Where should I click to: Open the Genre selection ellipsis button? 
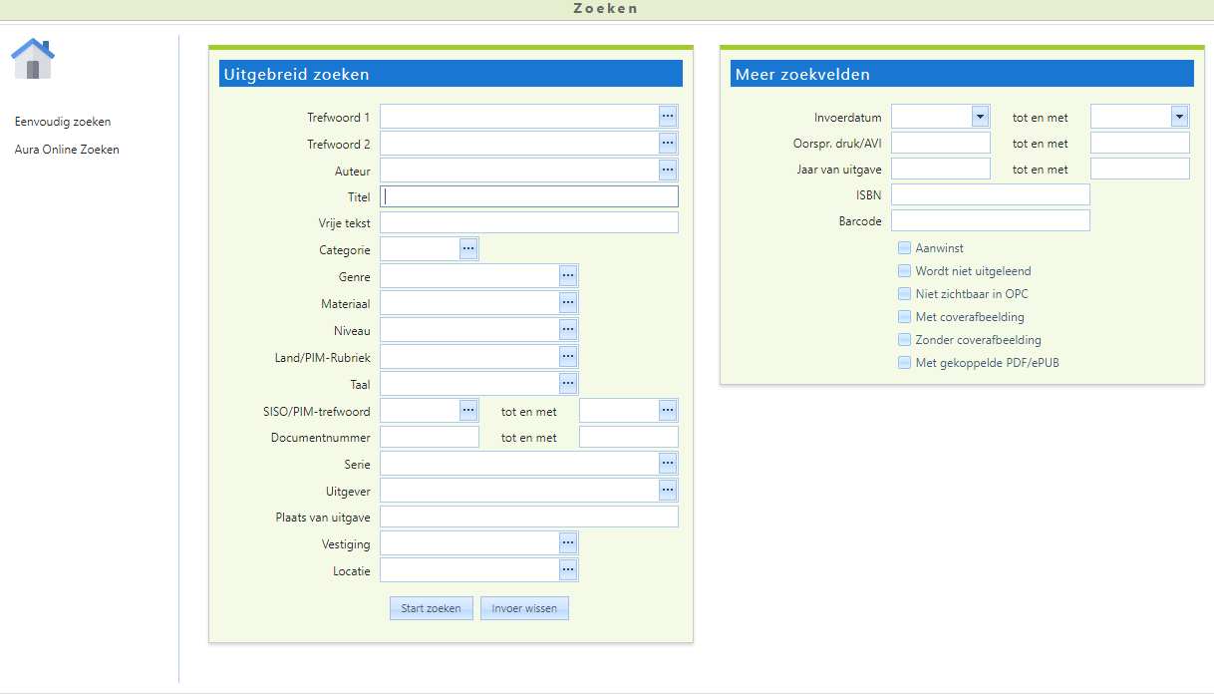pos(568,275)
